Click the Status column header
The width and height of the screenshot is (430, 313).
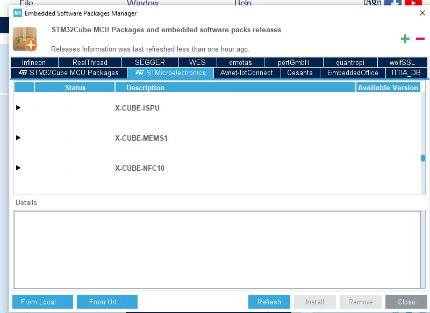75,88
